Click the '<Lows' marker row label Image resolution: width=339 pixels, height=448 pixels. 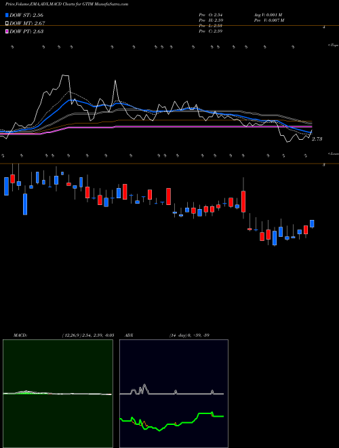click(x=333, y=153)
